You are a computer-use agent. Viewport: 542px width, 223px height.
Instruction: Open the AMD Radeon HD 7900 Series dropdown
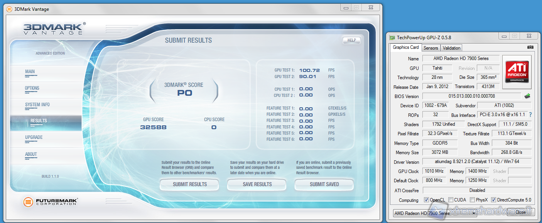click(x=434, y=213)
